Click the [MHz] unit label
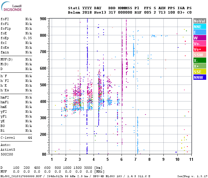Viewport: 208px width, 178px height. pos(99,171)
